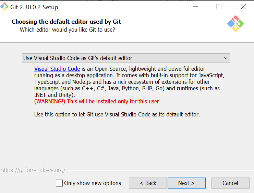This screenshot has width=254, height=193.
Task: Go to the previous step with Back
Action: pos(148,183)
